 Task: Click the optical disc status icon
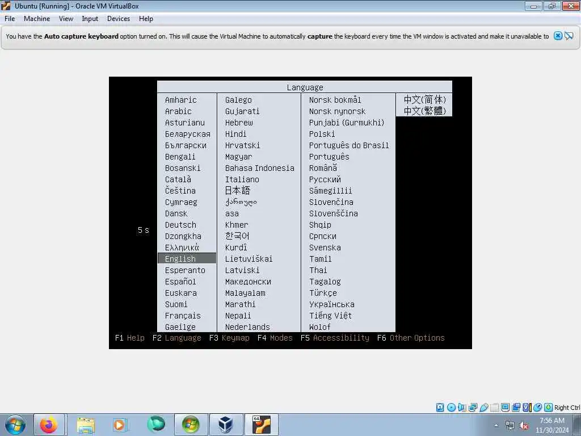(451, 408)
